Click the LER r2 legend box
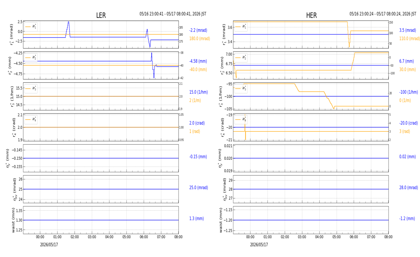 pos(31,57)
